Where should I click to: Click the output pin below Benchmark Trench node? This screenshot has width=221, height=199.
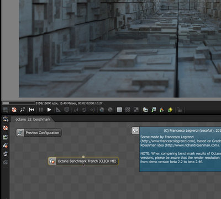(83, 165)
